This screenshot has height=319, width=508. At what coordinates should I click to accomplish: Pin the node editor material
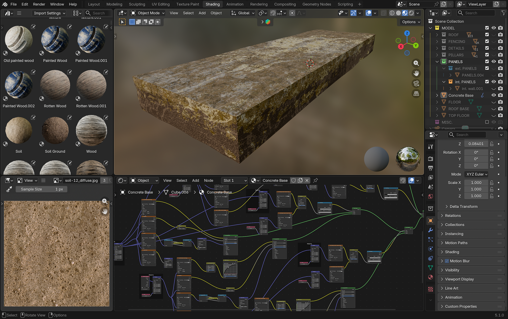tap(315, 180)
